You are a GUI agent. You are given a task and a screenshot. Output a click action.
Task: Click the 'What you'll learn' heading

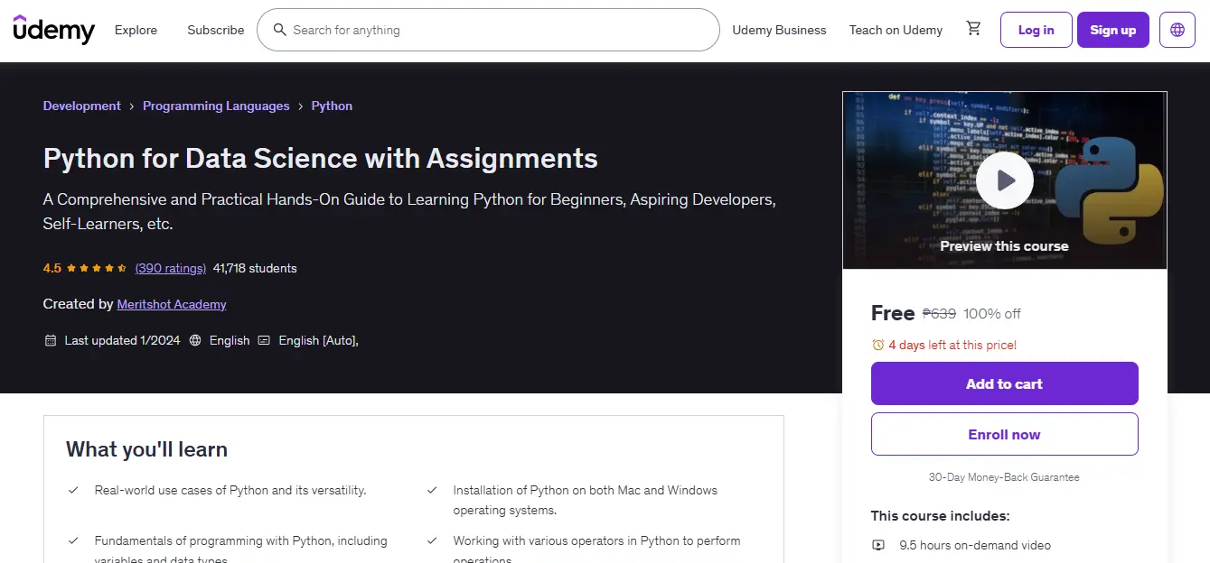[x=146, y=449]
